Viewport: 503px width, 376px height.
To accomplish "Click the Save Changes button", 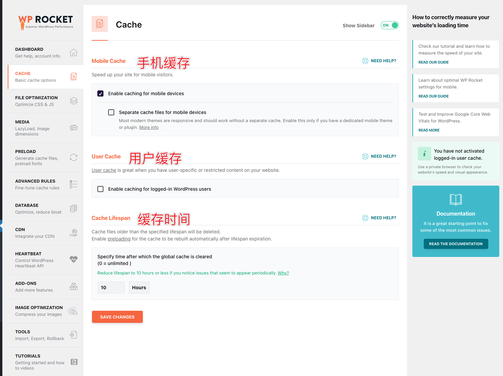I will pos(117,317).
